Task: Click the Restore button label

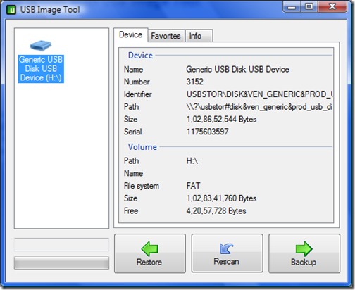Action: (x=149, y=262)
